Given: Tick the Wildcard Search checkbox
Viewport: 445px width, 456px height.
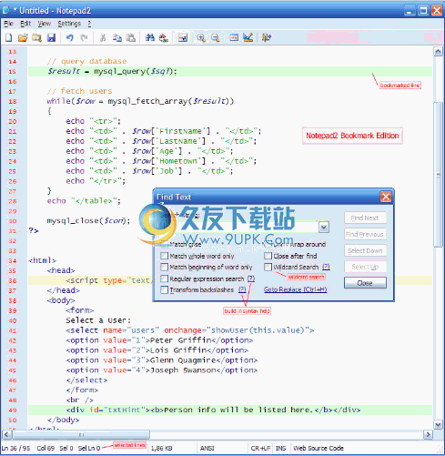Looking at the screenshot, I should pos(268,267).
